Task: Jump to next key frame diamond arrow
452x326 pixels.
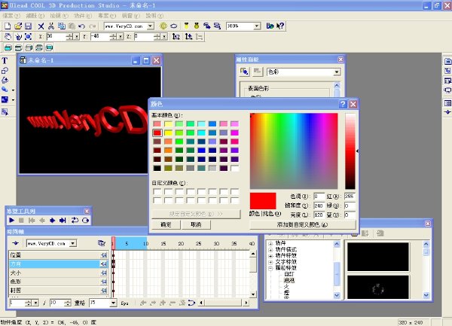Action: [52, 221]
